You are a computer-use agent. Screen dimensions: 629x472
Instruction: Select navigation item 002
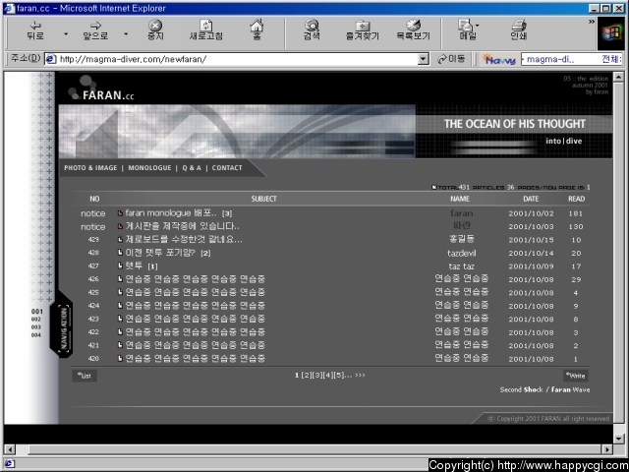[x=36, y=320]
